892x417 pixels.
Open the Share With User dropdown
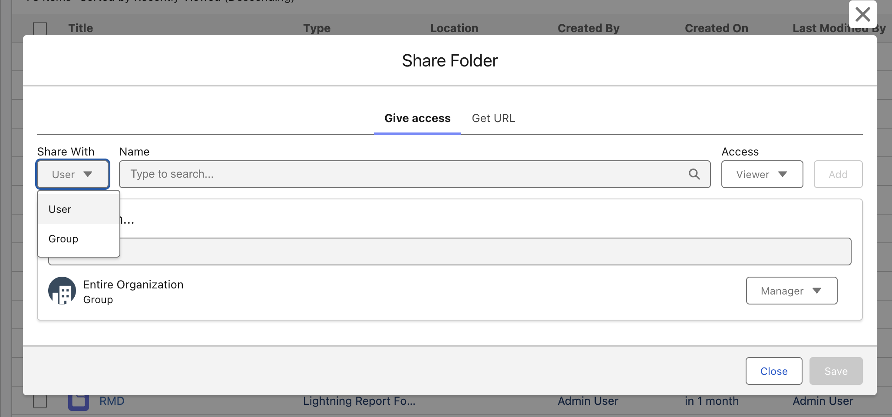coord(73,174)
